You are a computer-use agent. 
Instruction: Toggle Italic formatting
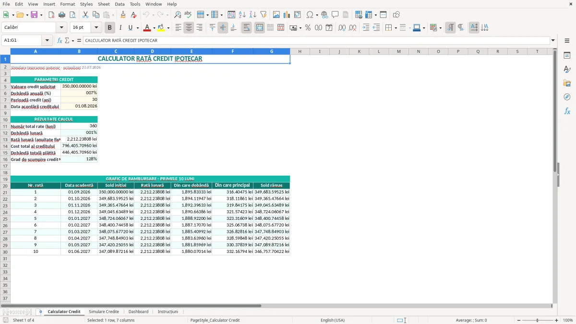pyautogui.click(x=120, y=28)
